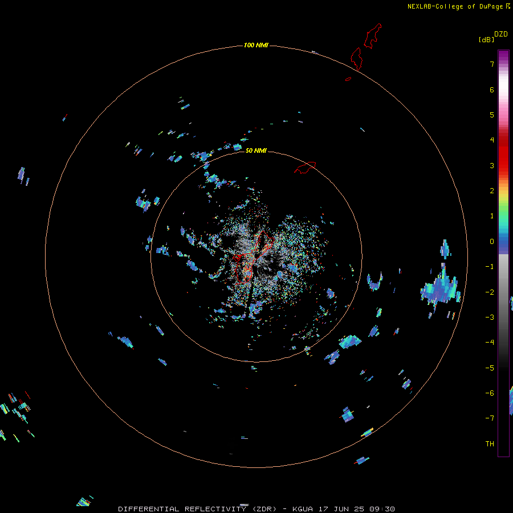
Task: Click the positive 3 value on the scale
Action: 492,165
